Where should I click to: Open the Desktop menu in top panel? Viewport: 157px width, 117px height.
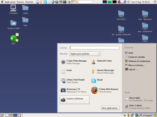pyautogui.click(x=29, y=2)
